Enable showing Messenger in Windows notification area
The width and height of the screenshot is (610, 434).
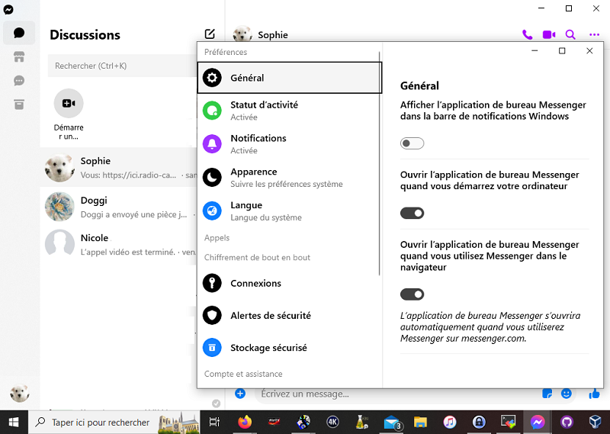(x=412, y=143)
